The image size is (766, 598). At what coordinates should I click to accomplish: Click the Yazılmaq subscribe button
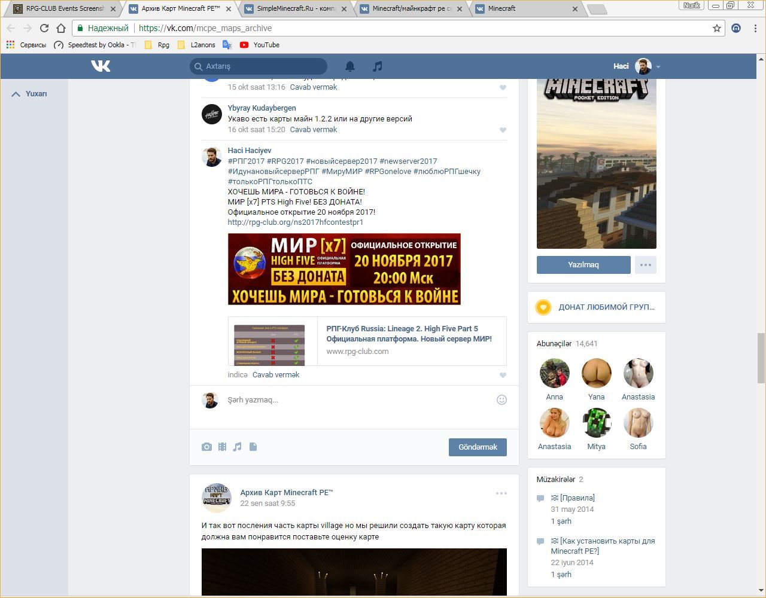pos(583,265)
